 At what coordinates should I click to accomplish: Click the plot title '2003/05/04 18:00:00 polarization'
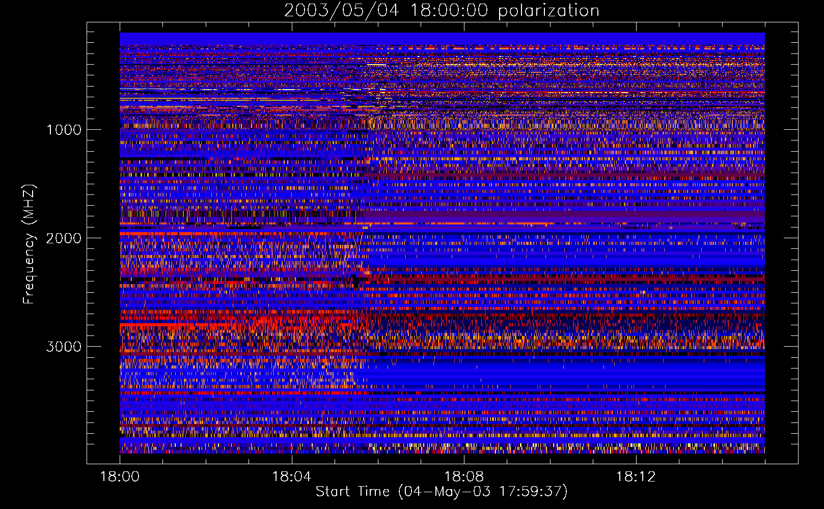(x=442, y=11)
